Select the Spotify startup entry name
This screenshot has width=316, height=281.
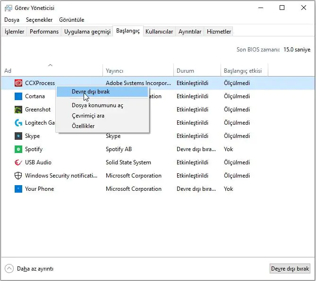(x=34, y=149)
